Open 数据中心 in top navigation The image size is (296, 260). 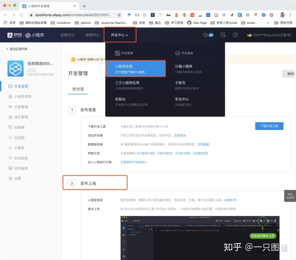[92, 35]
